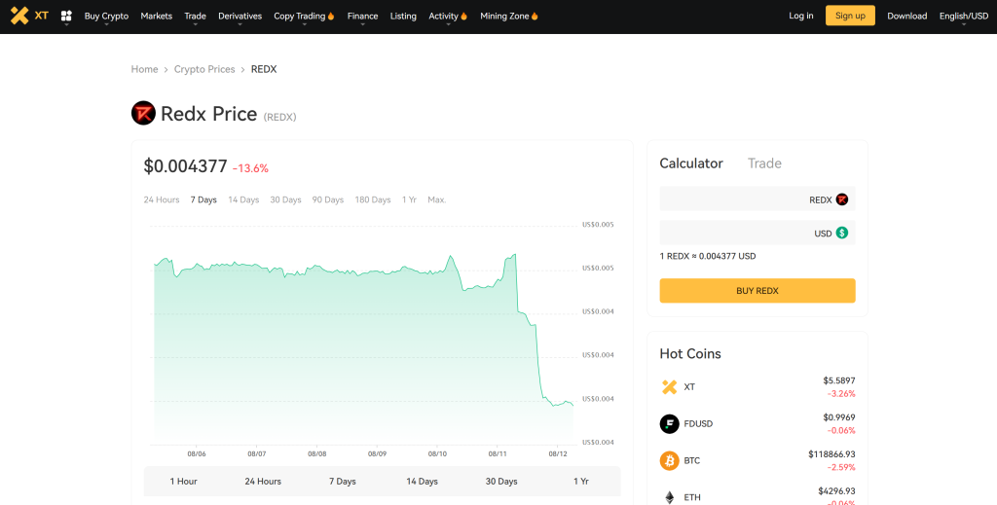Click the REDX icon in calculator field
This screenshot has height=505, width=997.
point(842,199)
